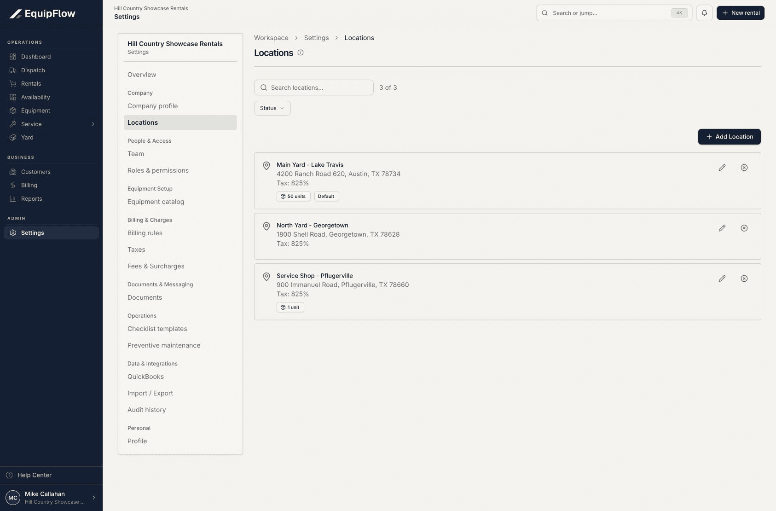Screen dimensions: 776x511
Task: Click the Service Shop map pin icon
Action: [266, 277]
